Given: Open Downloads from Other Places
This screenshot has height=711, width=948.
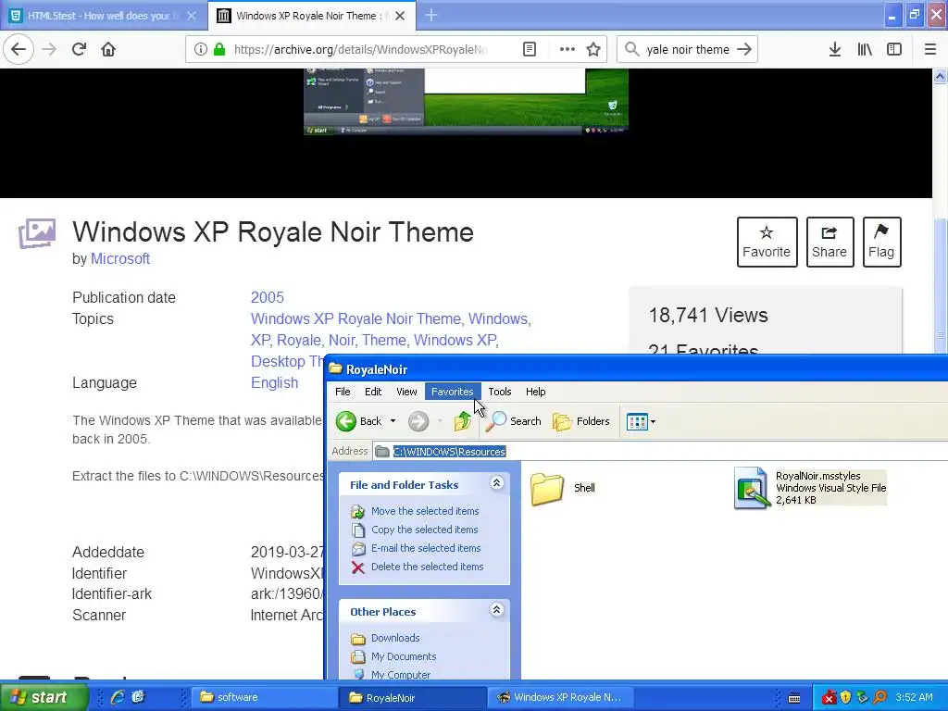Looking at the screenshot, I should coord(394,638).
